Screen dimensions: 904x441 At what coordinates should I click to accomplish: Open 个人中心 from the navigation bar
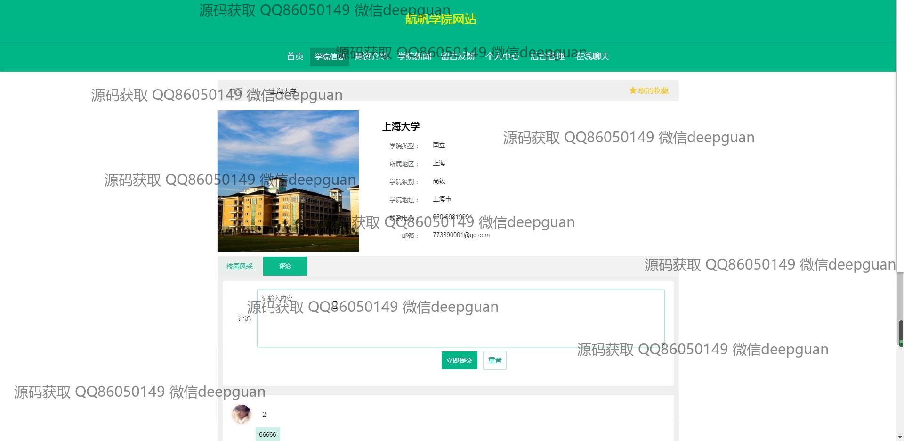[x=502, y=57]
